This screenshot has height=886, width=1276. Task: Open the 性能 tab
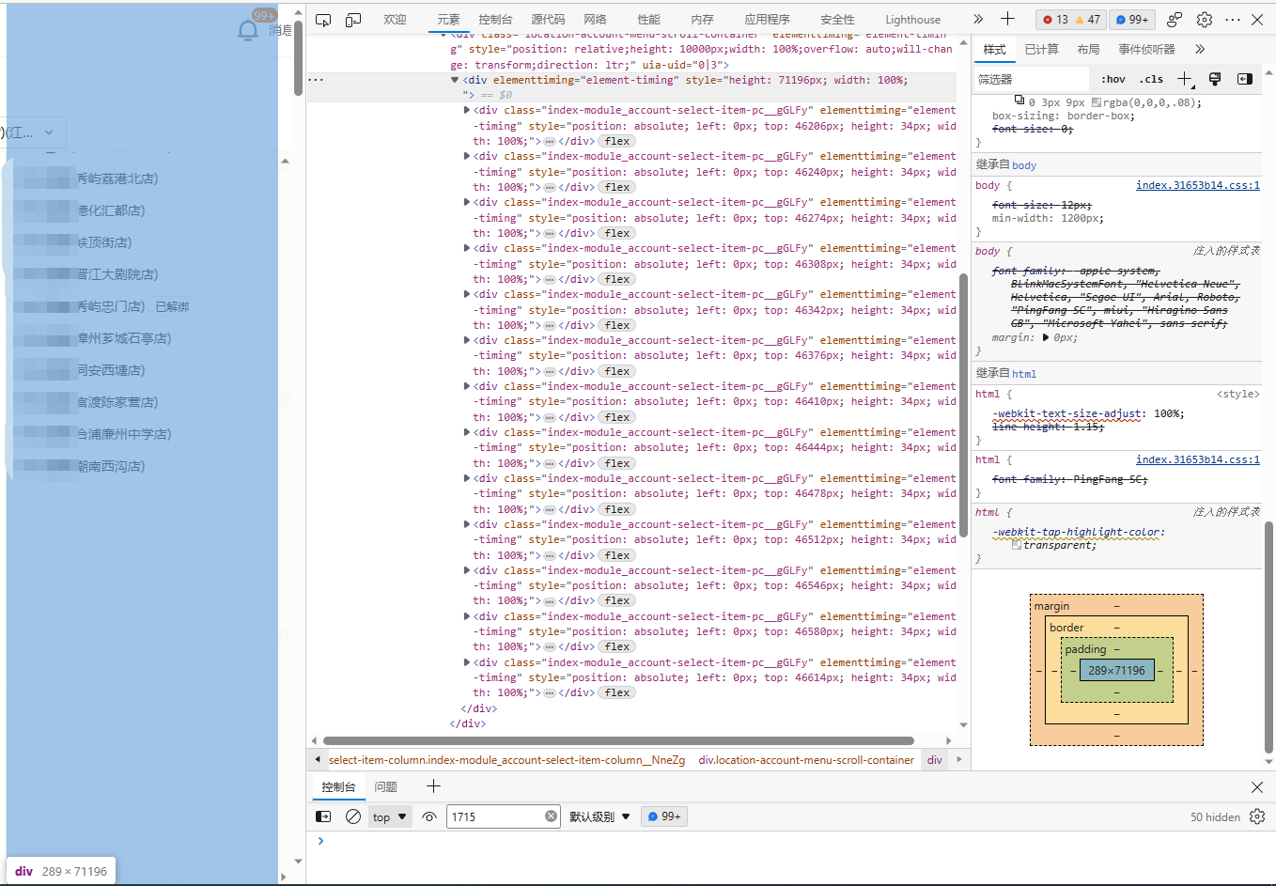(648, 19)
